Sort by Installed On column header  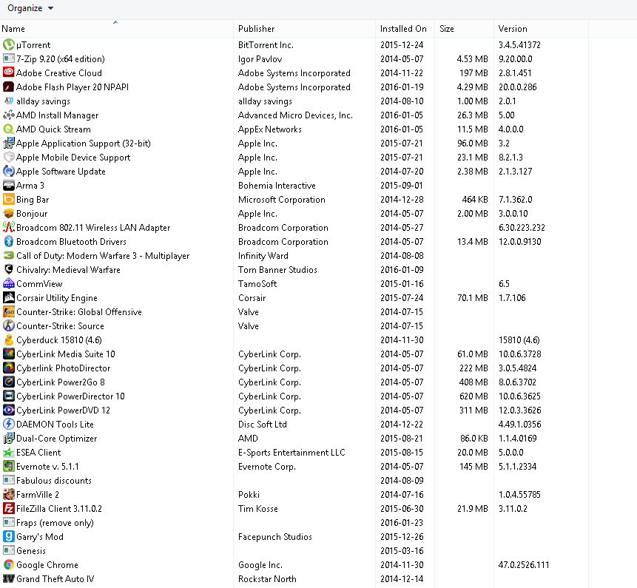pos(403,29)
